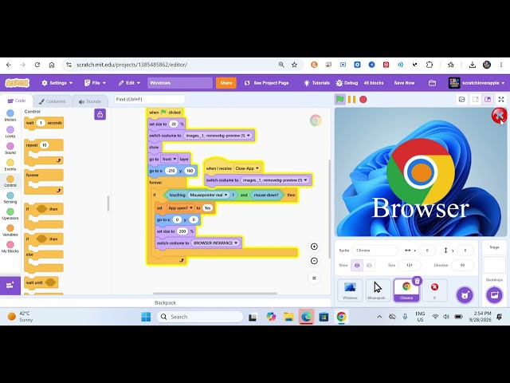Zoom out of the code workspace
This screenshot has height=383, width=510.
[x=314, y=261]
